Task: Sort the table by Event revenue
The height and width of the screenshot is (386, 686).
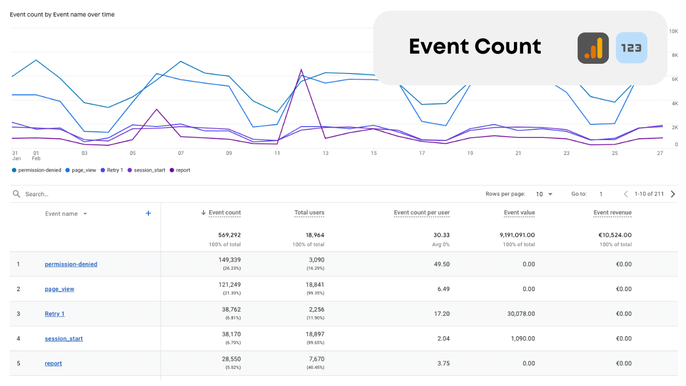Action: click(x=612, y=212)
